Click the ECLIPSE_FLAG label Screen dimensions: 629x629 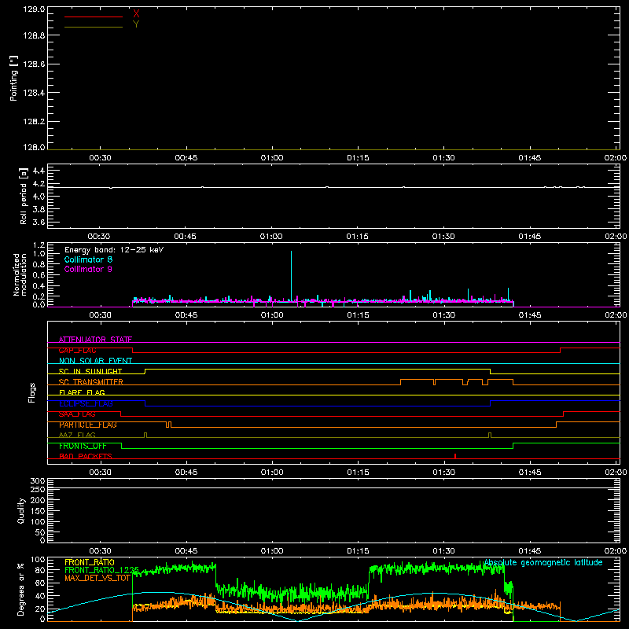pos(86,403)
